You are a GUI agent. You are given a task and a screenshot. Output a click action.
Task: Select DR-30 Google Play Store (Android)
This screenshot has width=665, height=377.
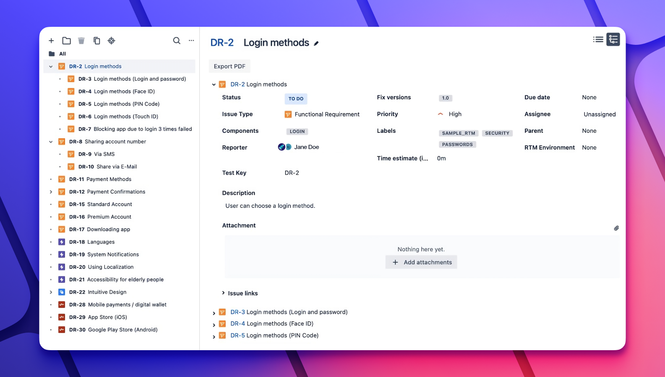click(113, 330)
